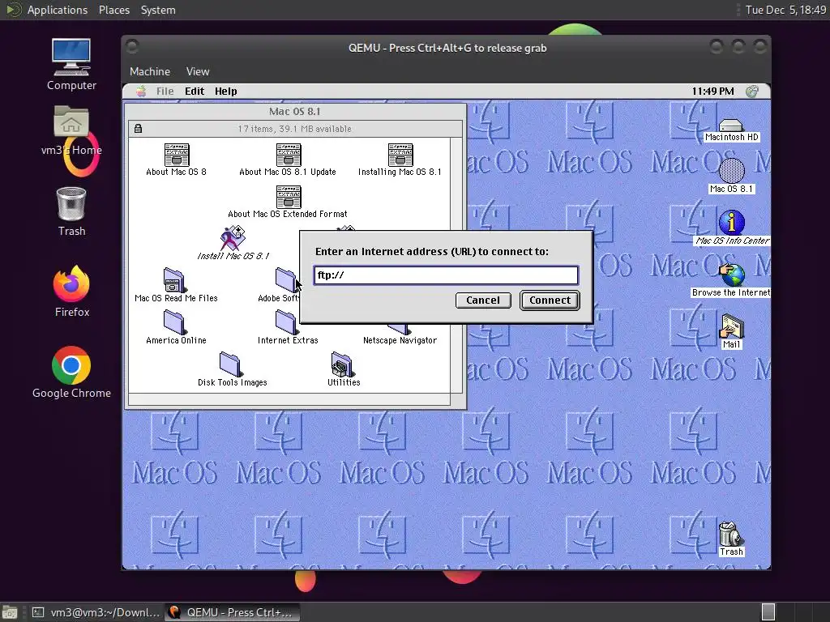This screenshot has width=830, height=622.
Task: Open the Disk Tools Images folder
Action: [229, 364]
